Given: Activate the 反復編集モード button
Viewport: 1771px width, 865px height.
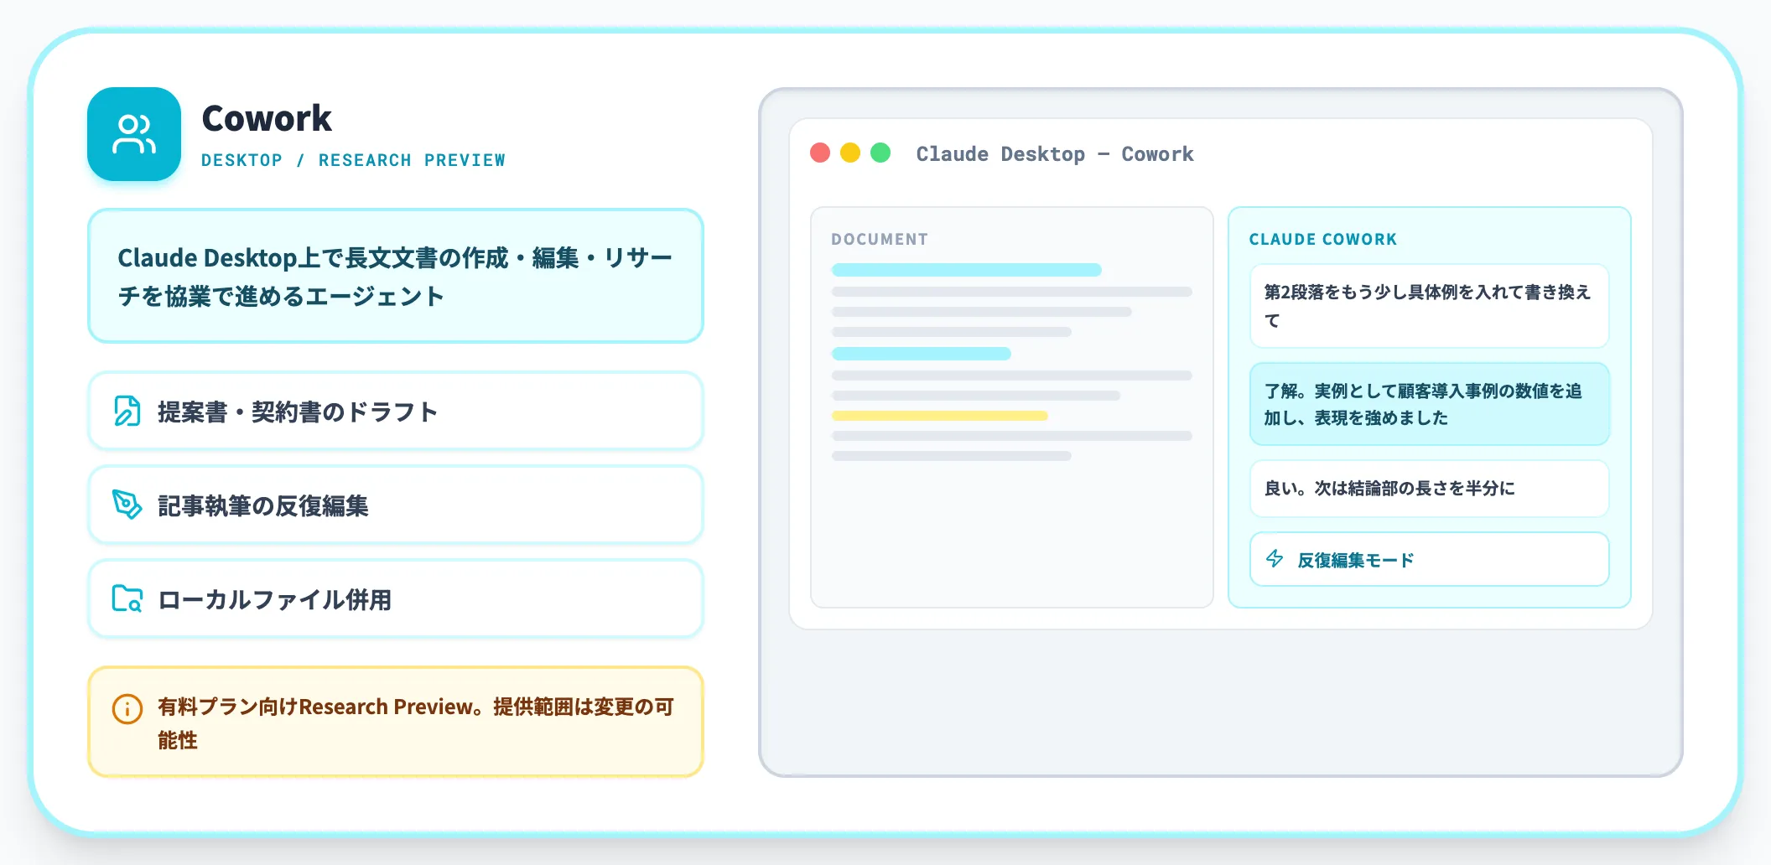Looking at the screenshot, I should tap(1430, 559).
